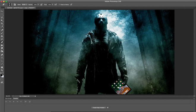Select the Crop tool

pos(2,24)
